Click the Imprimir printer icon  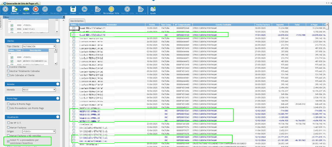[26, 10]
